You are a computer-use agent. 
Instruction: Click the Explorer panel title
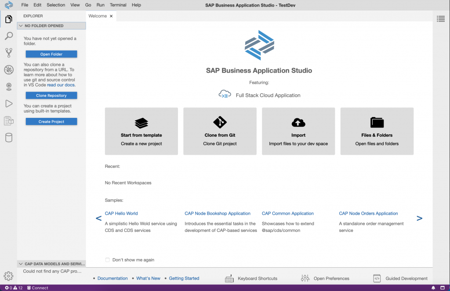pyautogui.click(x=33, y=16)
